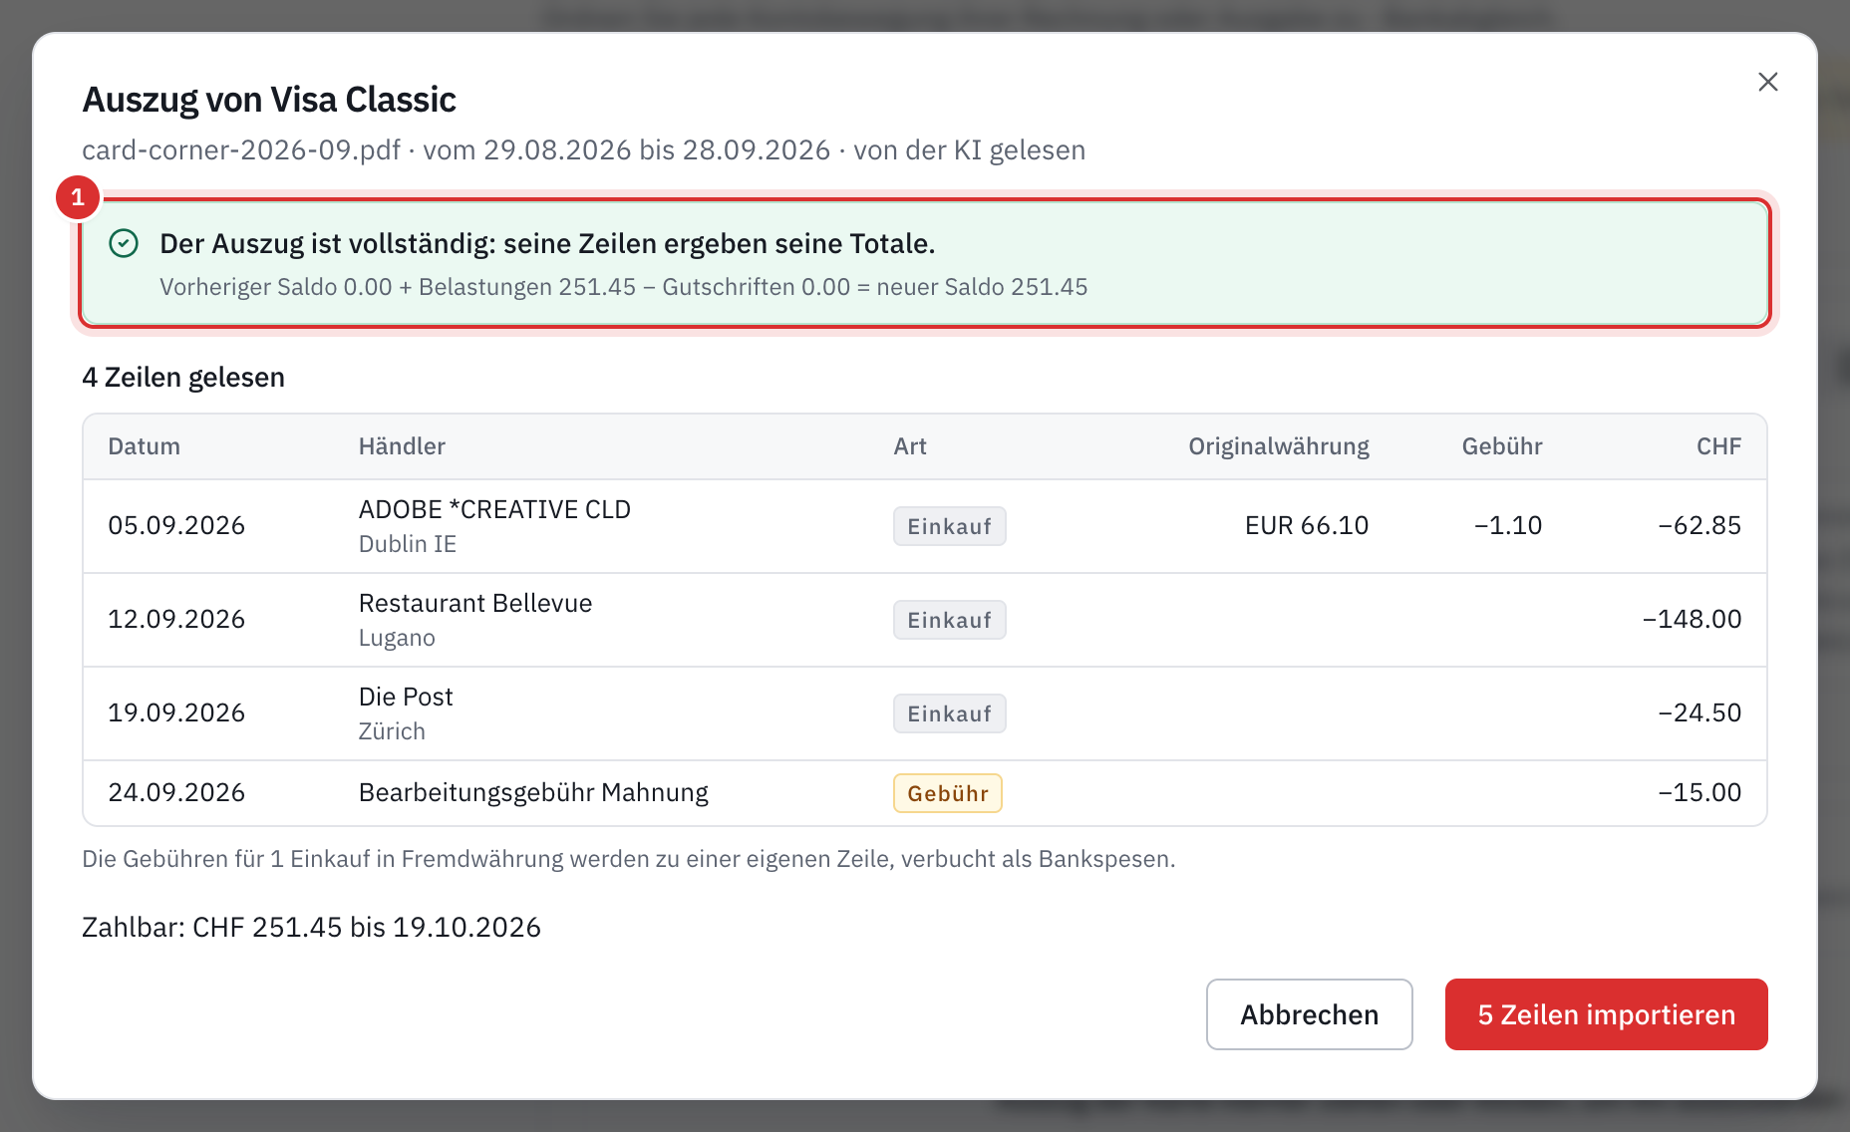Select date 05.09.2026 in the table
Image resolution: width=1850 pixels, height=1132 pixels.
click(176, 525)
